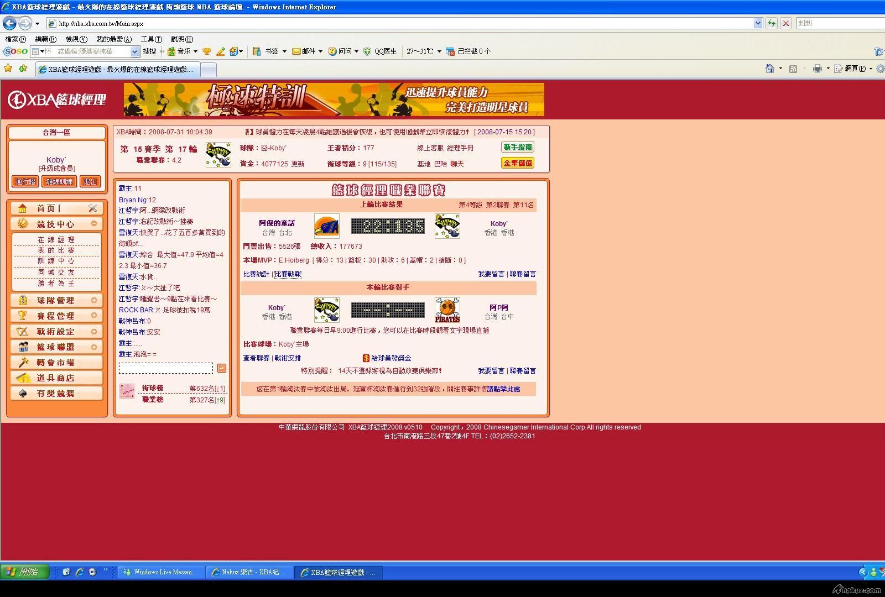Expand the 邮件 mail dropdown
Viewport: 885px width, 597px height.
click(x=320, y=51)
